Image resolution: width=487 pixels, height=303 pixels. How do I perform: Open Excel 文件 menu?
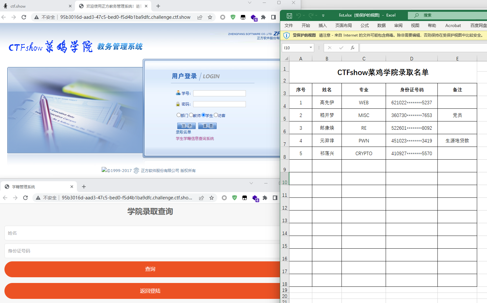tap(289, 25)
